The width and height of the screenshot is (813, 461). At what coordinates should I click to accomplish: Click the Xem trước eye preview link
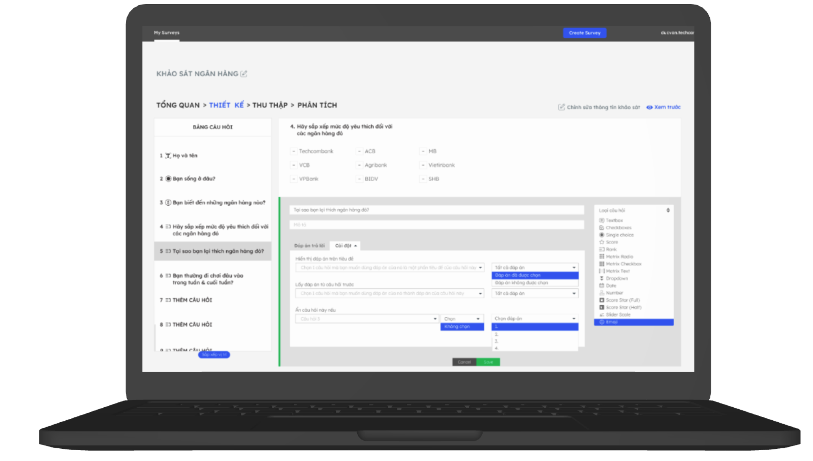(x=664, y=107)
